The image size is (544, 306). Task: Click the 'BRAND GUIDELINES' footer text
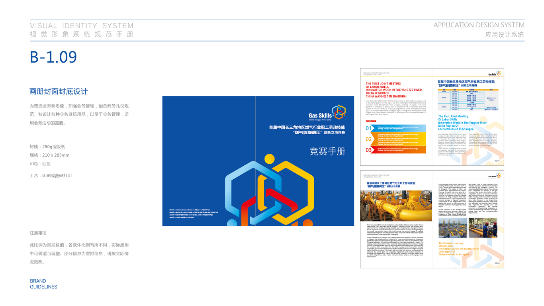(43, 284)
